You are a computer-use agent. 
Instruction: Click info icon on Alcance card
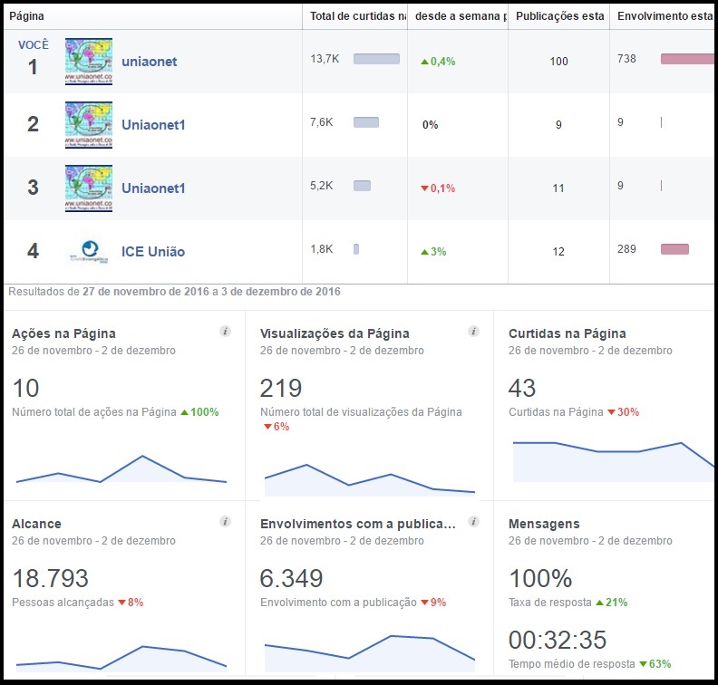tap(225, 522)
